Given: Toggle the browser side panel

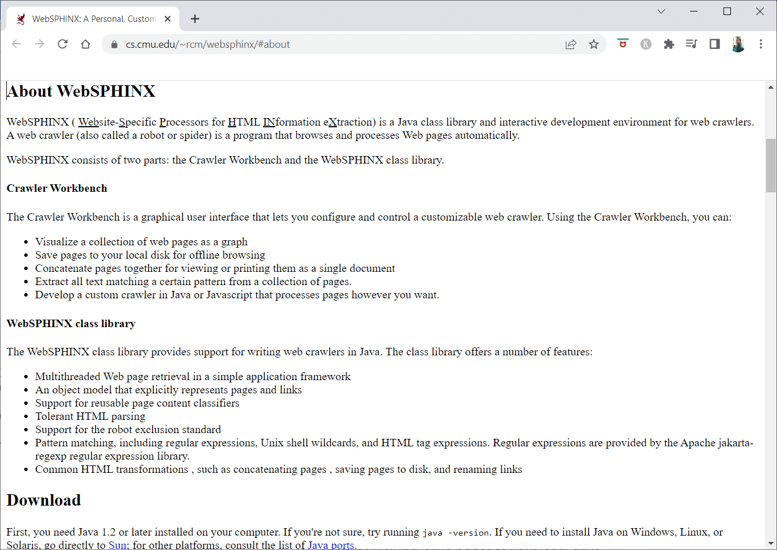Looking at the screenshot, I should pyautogui.click(x=715, y=44).
